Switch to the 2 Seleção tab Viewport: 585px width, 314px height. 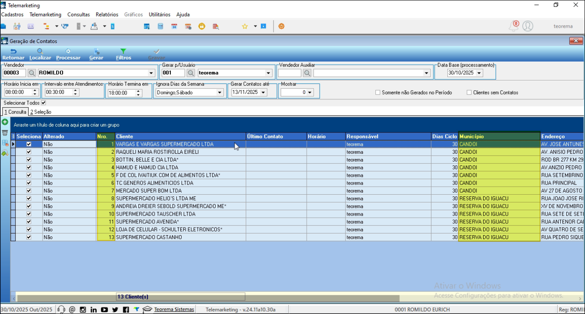(x=41, y=112)
